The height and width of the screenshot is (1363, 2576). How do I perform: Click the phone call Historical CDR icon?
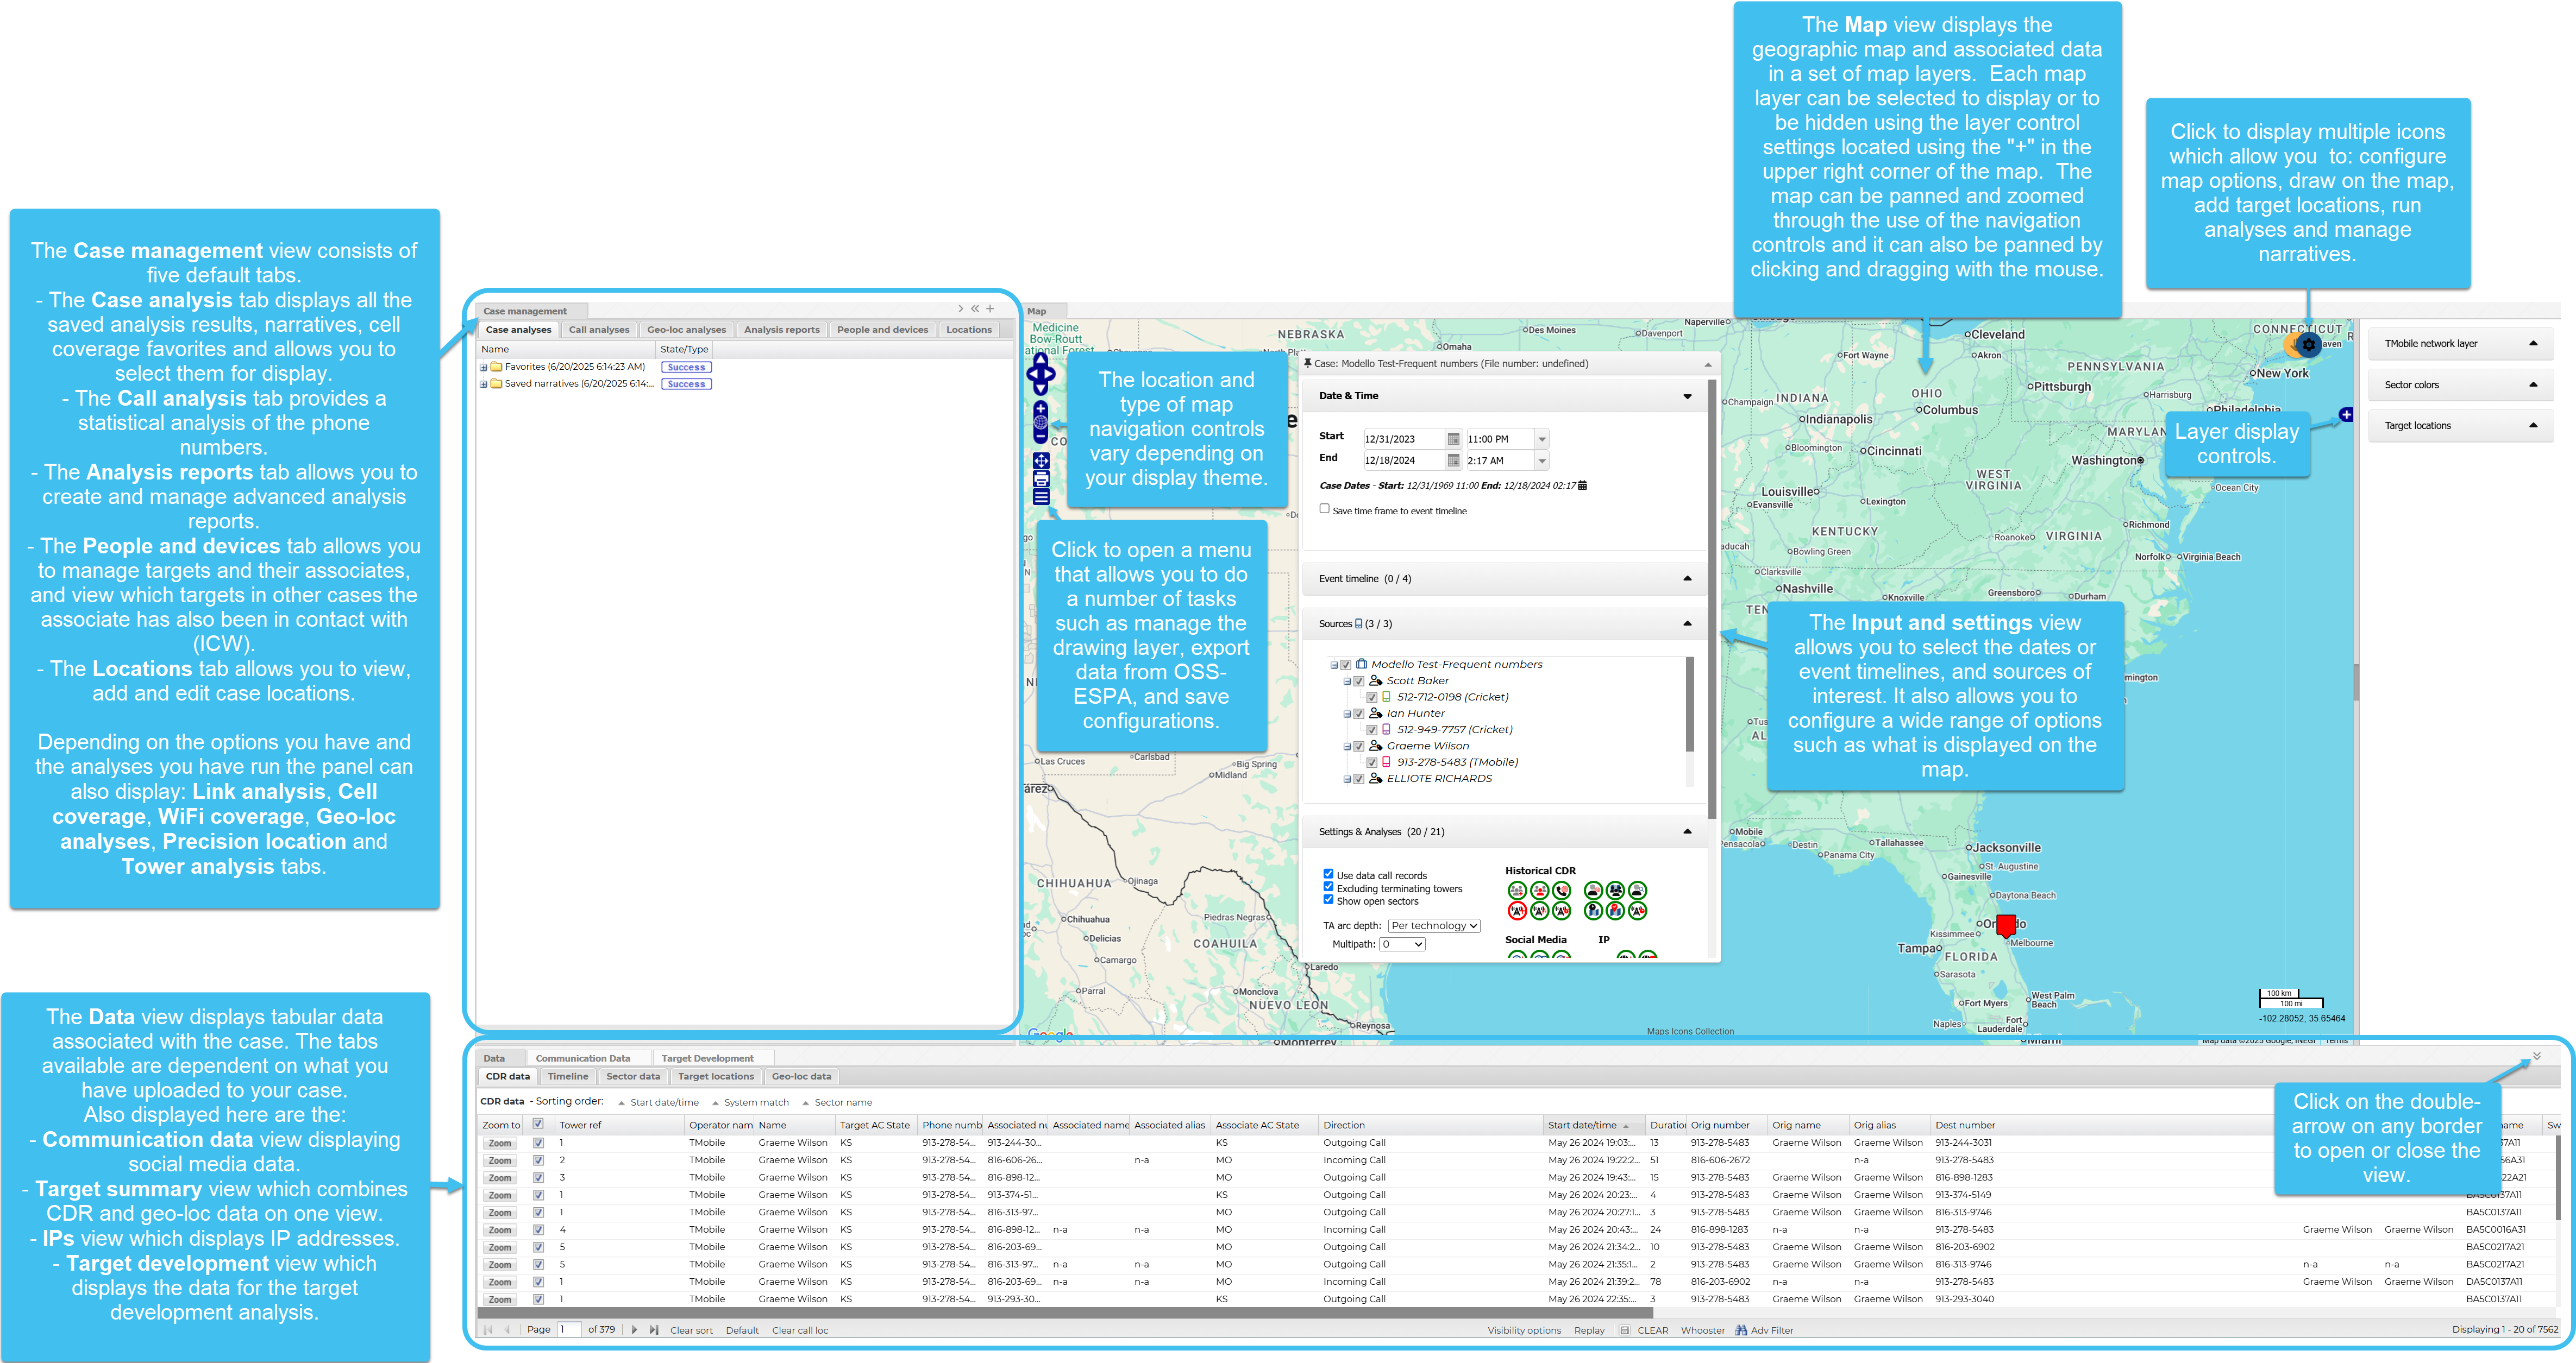[x=1561, y=891]
